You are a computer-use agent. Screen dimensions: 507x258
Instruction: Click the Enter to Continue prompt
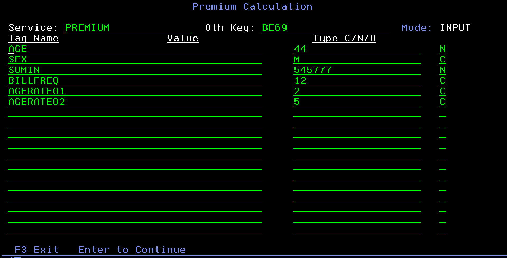132,250
